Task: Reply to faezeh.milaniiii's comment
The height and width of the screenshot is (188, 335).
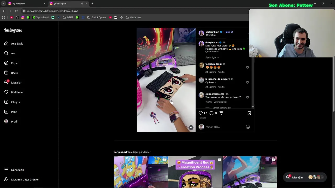Action: (x=221, y=72)
